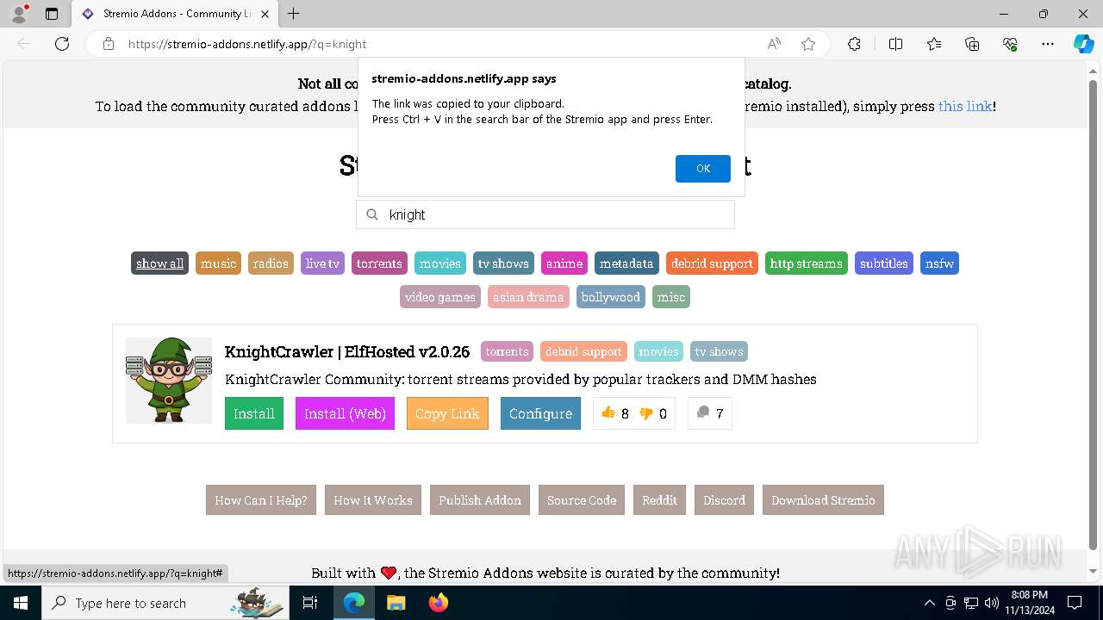Image resolution: width=1103 pixels, height=620 pixels.
Task: Enable split screen view
Action: [895, 44]
